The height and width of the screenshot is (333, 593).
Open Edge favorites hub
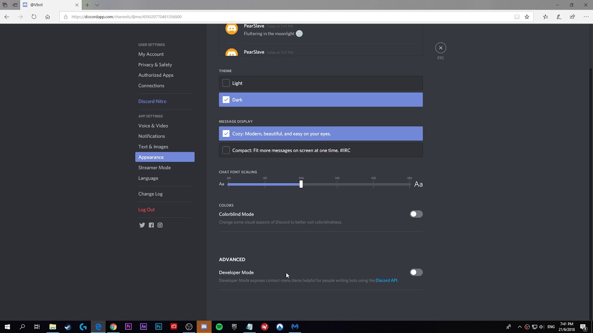point(545,17)
